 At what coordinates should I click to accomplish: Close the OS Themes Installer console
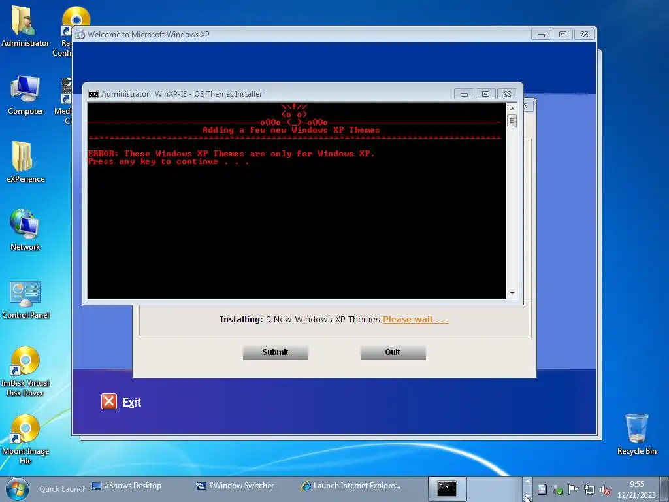(x=507, y=94)
